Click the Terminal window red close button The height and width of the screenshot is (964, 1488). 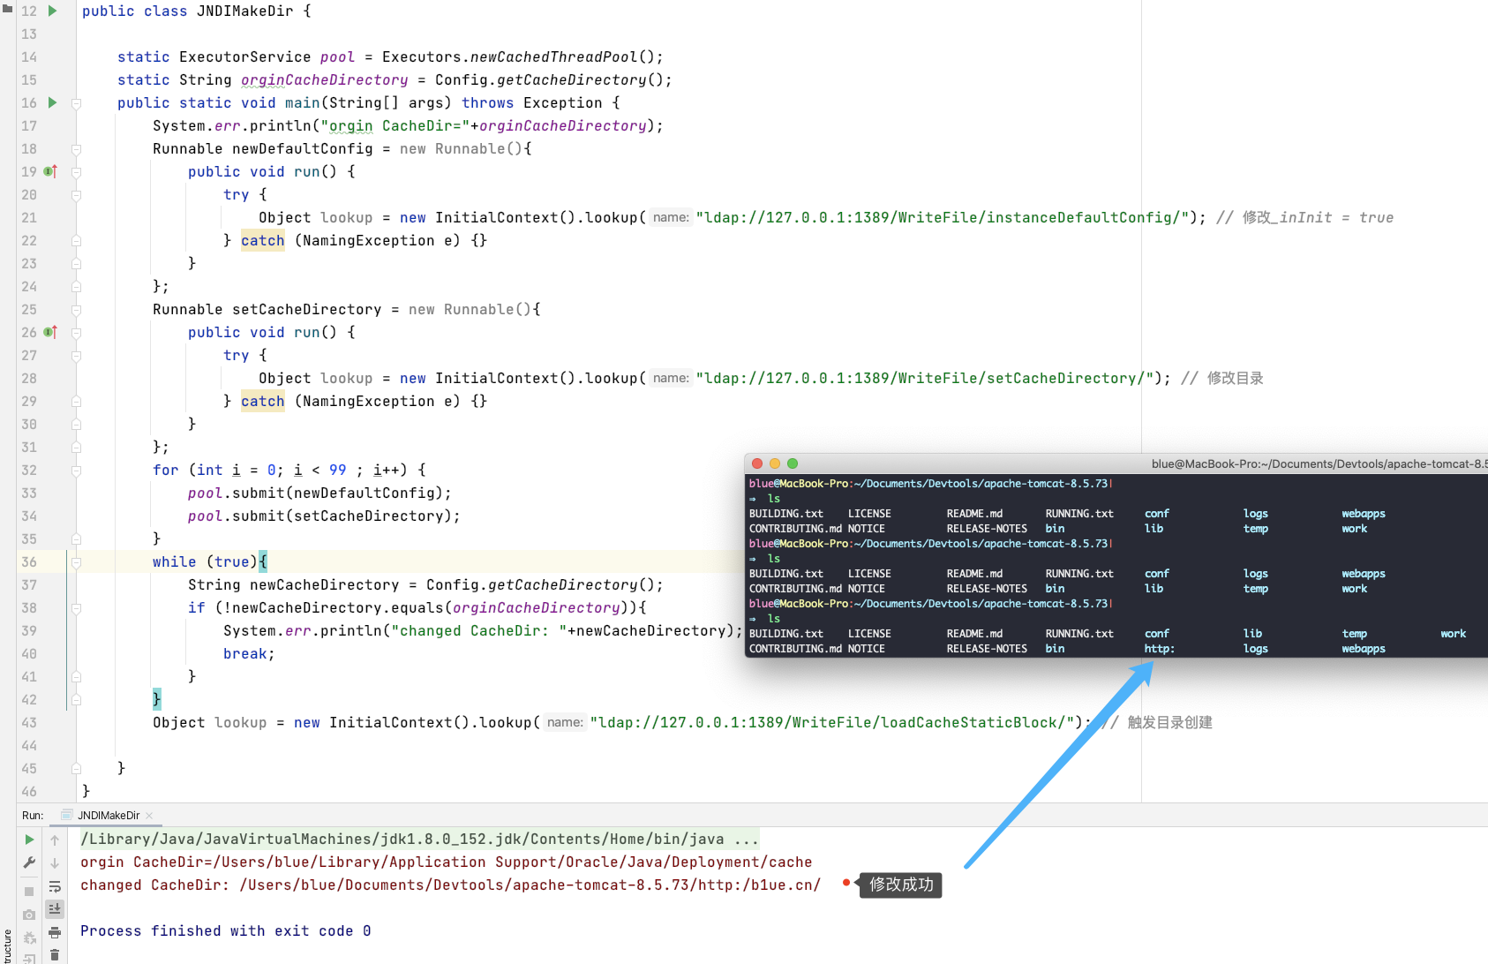(757, 463)
